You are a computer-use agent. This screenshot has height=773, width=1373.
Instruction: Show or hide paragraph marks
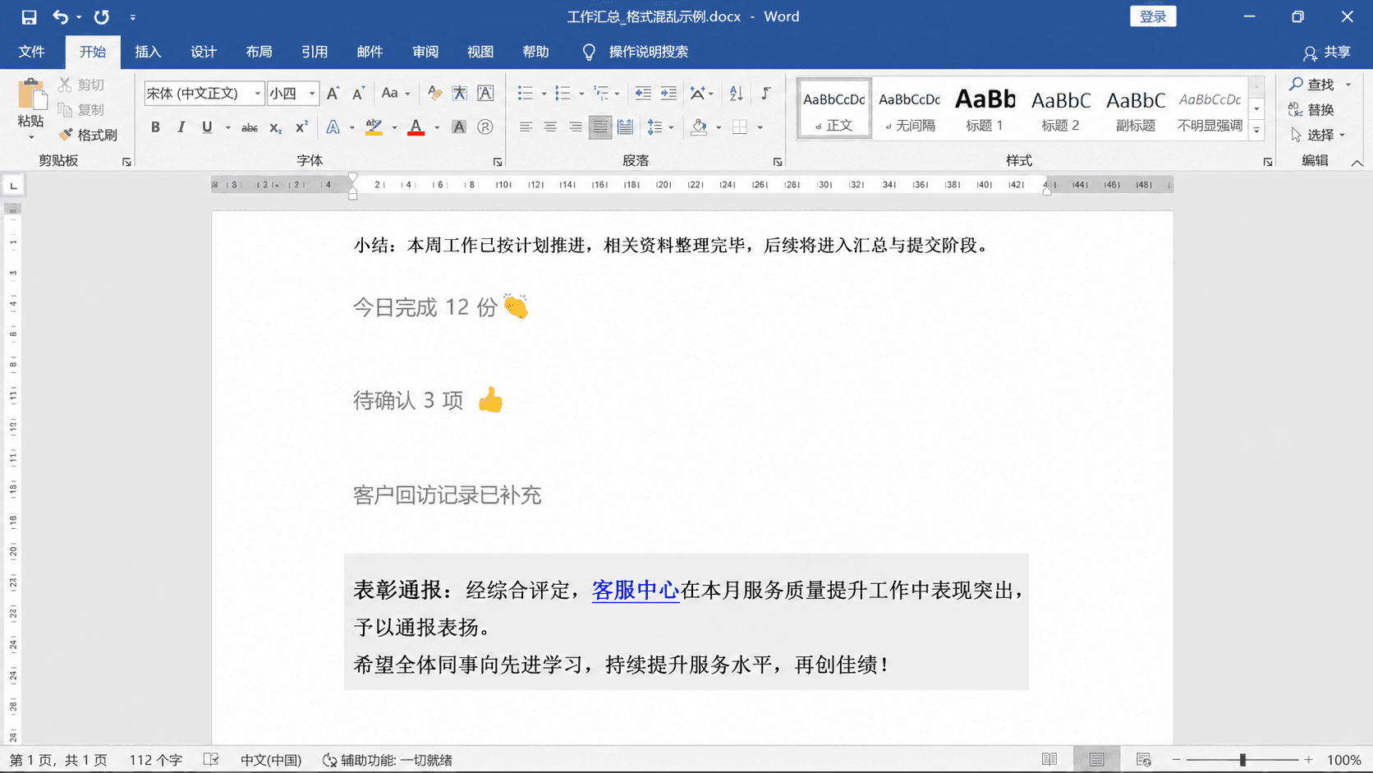765,93
